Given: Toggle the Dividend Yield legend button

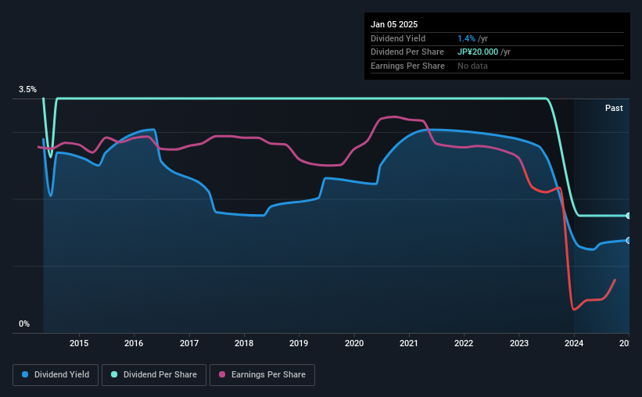Looking at the screenshot, I should click(x=56, y=375).
